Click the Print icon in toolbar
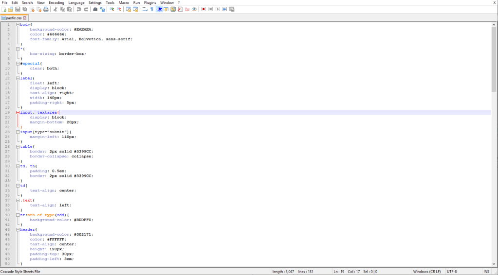The height and width of the screenshot is (275, 498). 46,9
